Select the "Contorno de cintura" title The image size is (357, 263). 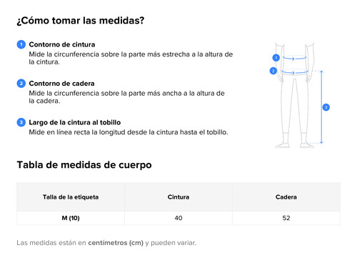click(x=62, y=44)
